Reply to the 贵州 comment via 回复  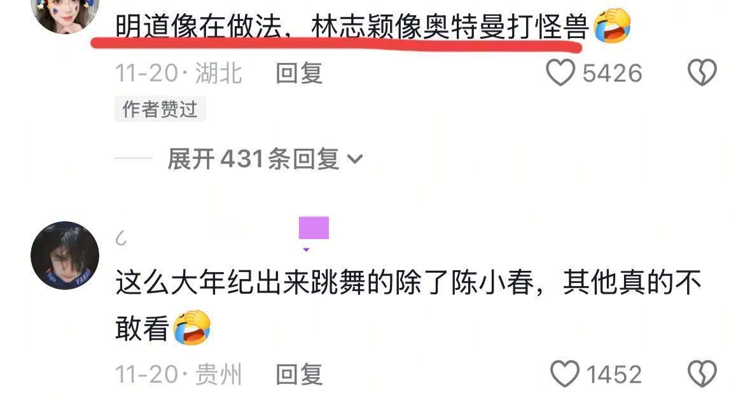[x=299, y=374]
